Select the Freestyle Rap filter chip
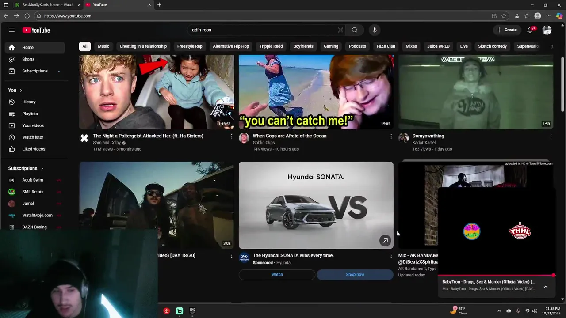Screen dimensions: 566x318 190,46
